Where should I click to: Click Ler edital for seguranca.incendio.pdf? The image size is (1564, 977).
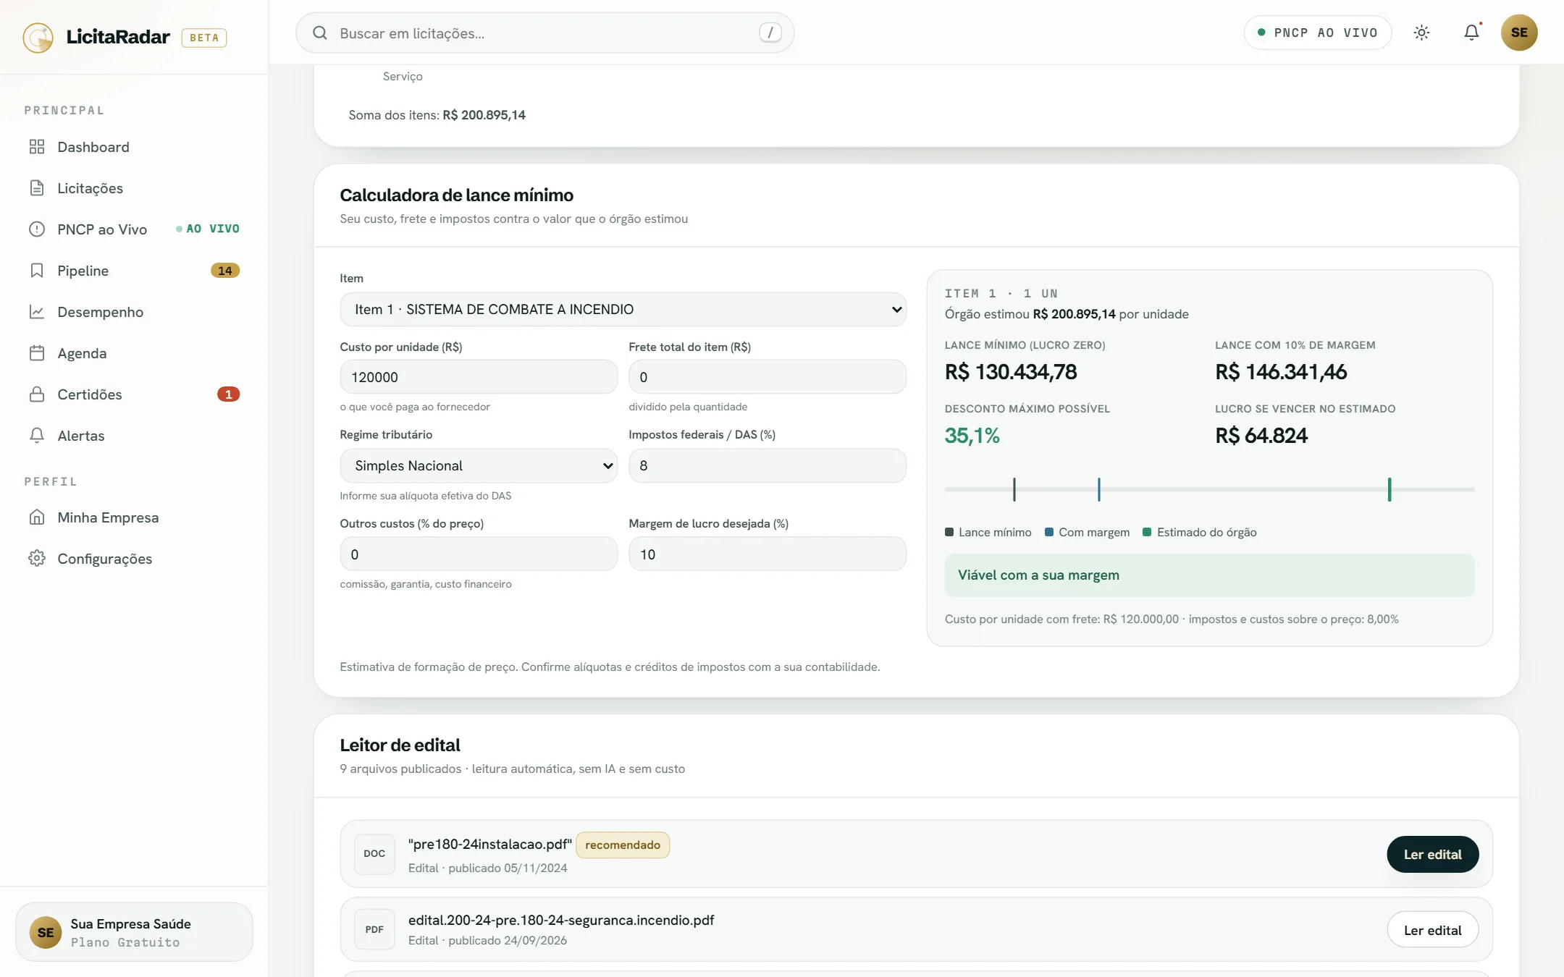(x=1432, y=931)
